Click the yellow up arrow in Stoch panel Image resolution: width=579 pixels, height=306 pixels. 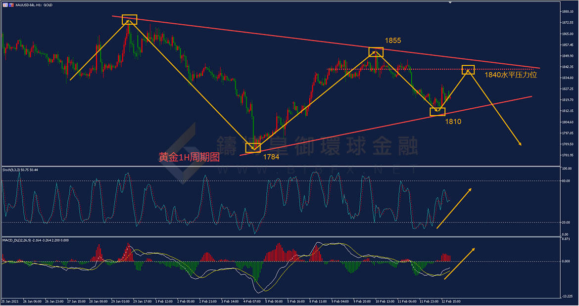point(454,208)
